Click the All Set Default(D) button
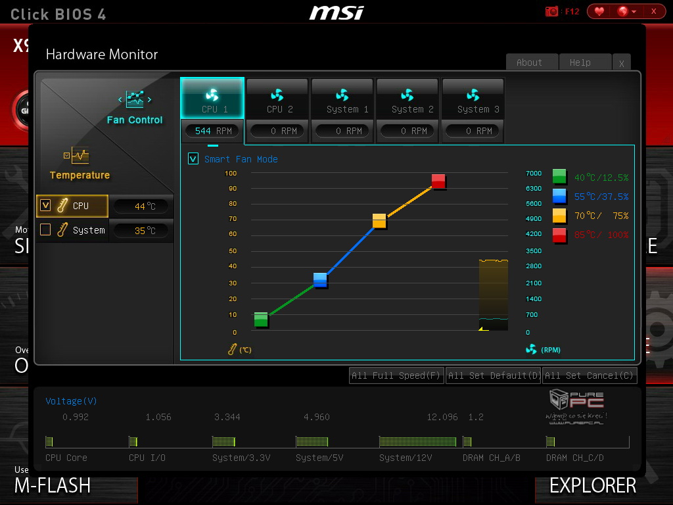This screenshot has width=673, height=505. pyautogui.click(x=493, y=375)
